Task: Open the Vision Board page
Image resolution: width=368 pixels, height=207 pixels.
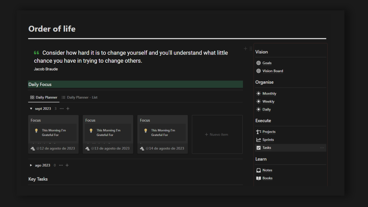Action: (x=273, y=71)
